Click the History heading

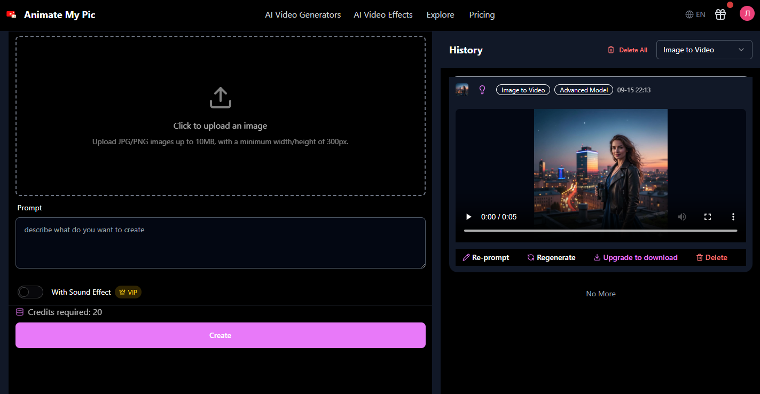click(466, 50)
